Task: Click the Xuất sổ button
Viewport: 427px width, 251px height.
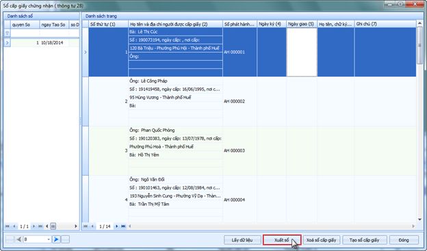Action: [282, 240]
